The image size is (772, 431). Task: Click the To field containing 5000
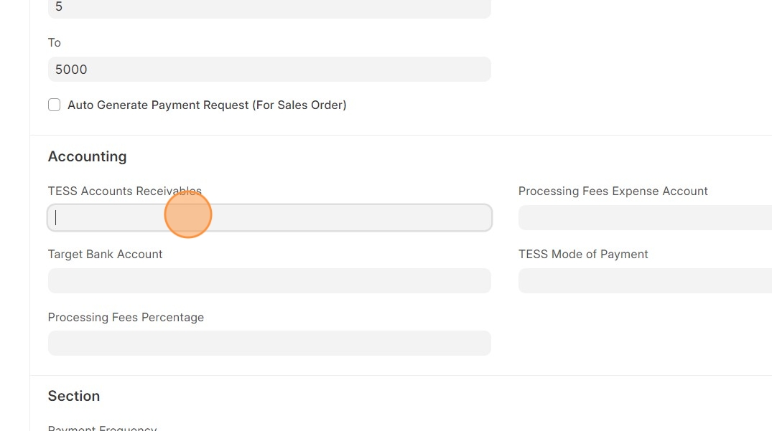click(269, 70)
